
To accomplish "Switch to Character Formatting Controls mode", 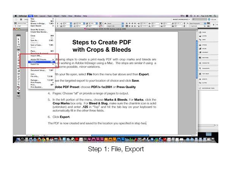I will (x=16, y=23).
